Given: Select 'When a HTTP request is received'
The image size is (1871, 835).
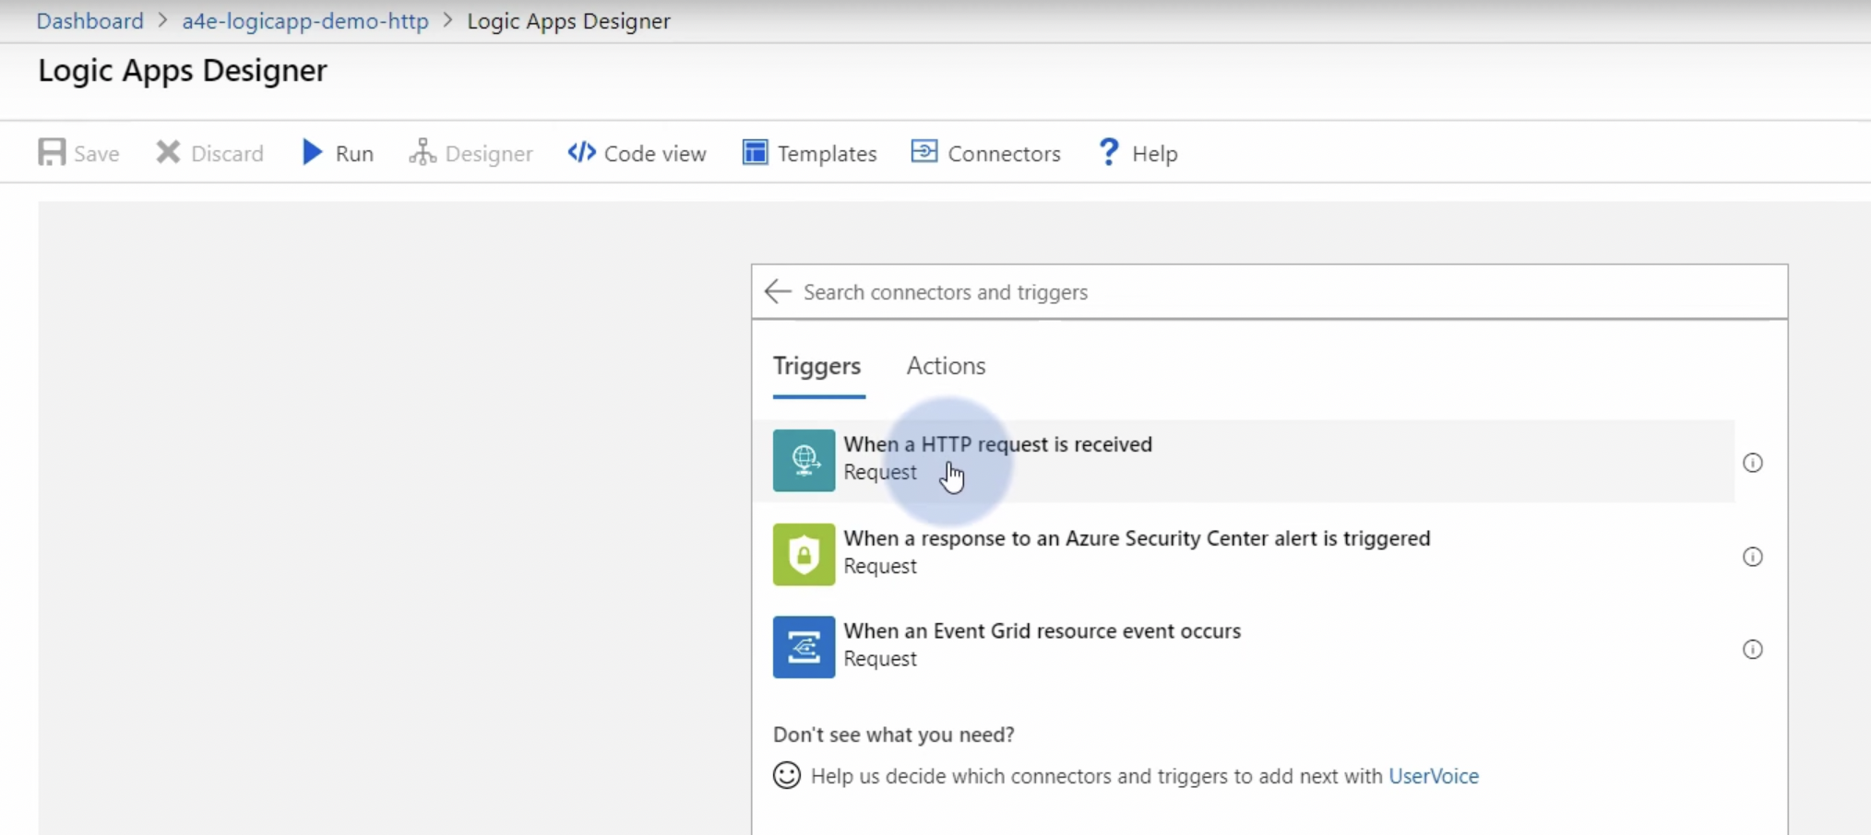Looking at the screenshot, I should [997, 444].
